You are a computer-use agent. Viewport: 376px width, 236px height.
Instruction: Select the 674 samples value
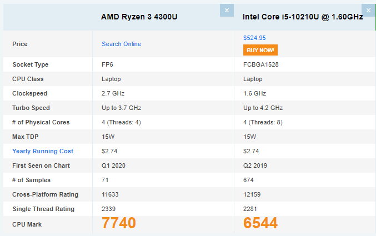248,180
